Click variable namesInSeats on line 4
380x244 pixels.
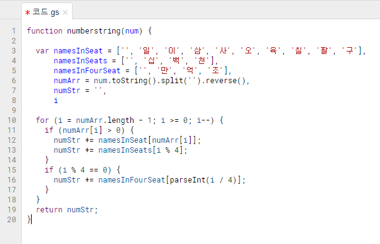pyautogui.click(x=80, y=61)
